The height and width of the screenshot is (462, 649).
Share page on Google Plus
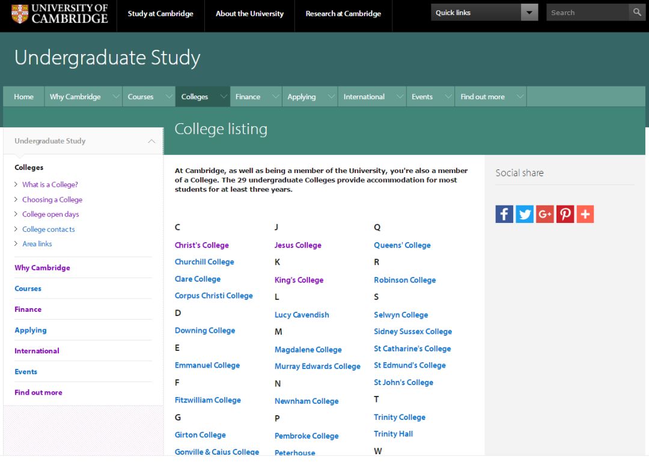click(x=544, y=214)
